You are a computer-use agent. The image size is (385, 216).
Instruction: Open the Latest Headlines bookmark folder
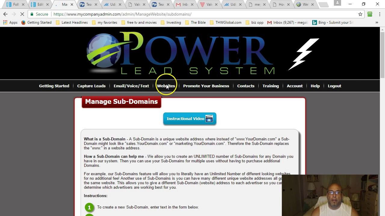(72, 22)
